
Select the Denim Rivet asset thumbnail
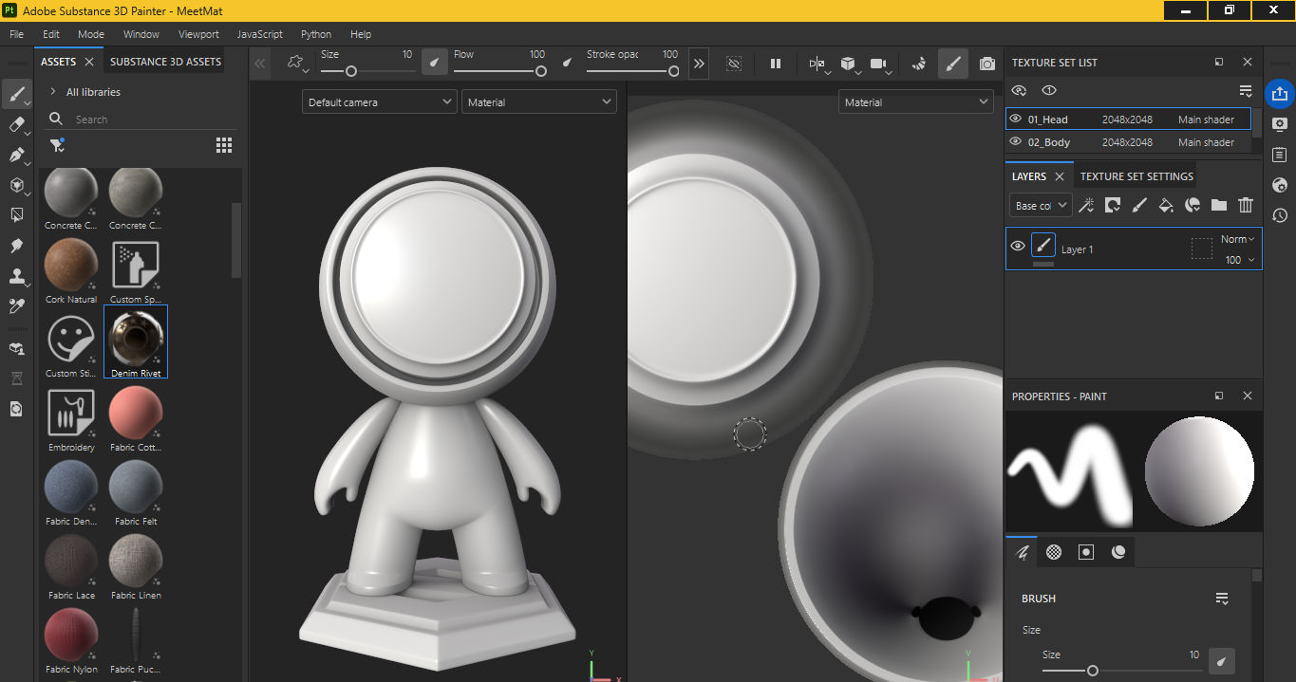[136, 342]
